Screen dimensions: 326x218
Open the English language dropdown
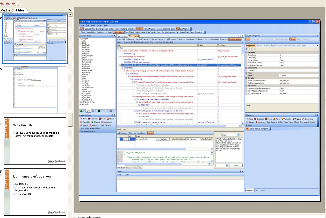click(238, 135)
